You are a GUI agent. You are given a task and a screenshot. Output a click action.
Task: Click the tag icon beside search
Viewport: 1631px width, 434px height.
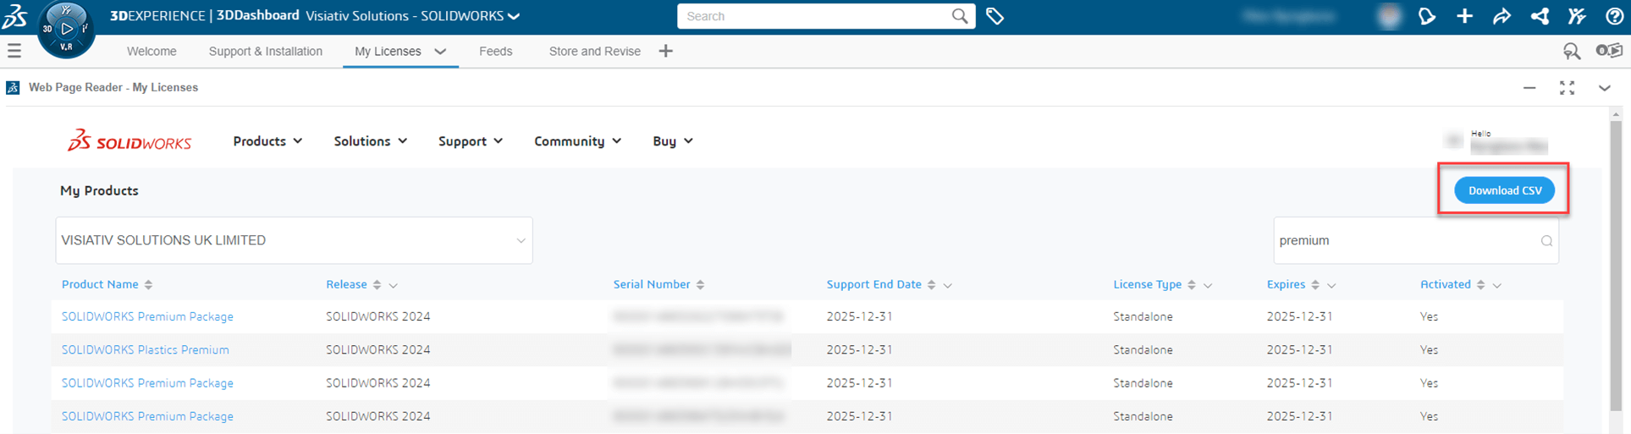click(x=995, y=16)
